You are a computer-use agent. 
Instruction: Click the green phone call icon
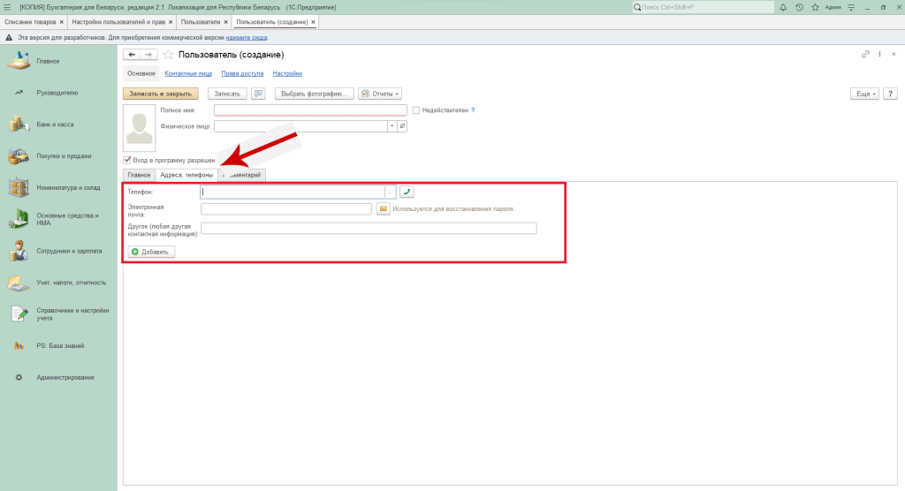[407, 192]
